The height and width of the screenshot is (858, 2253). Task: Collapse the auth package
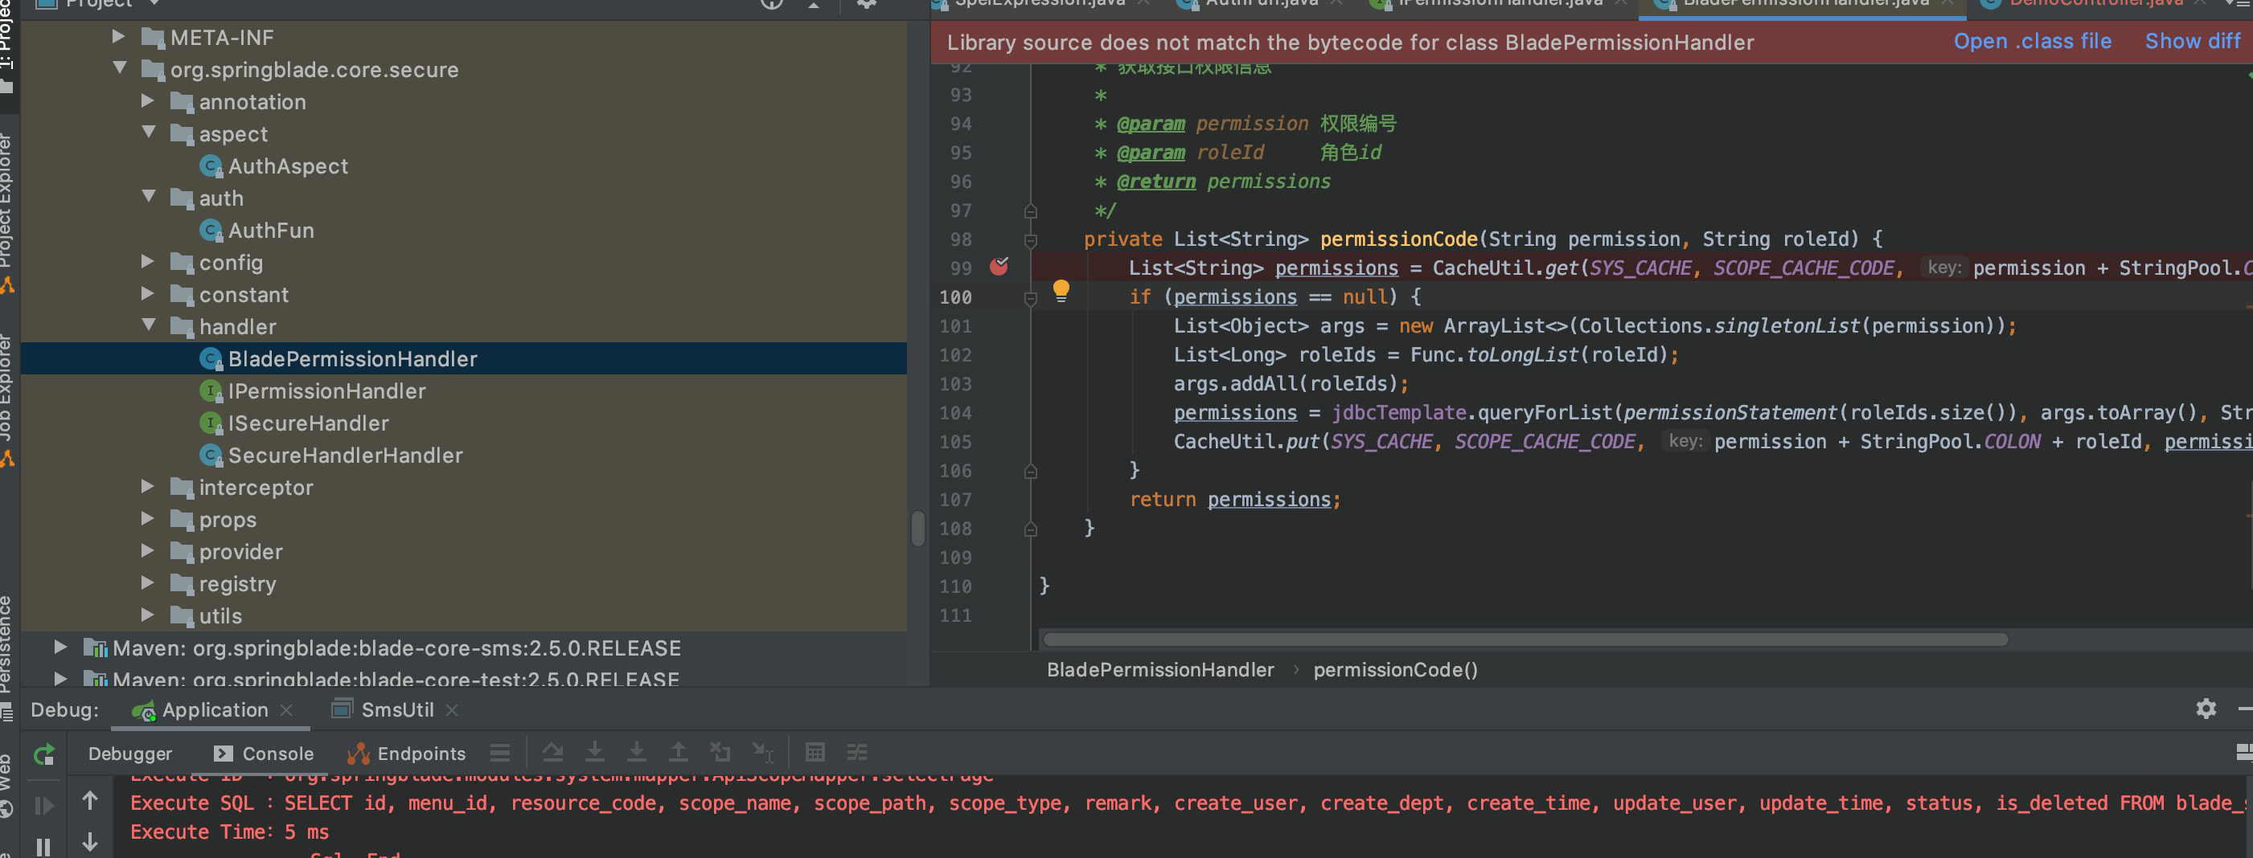pyautogui.click(x=149, y=197)
